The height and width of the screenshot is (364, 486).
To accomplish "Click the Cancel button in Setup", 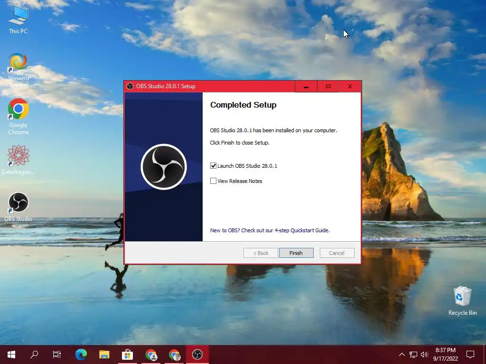I will point(337,253).
